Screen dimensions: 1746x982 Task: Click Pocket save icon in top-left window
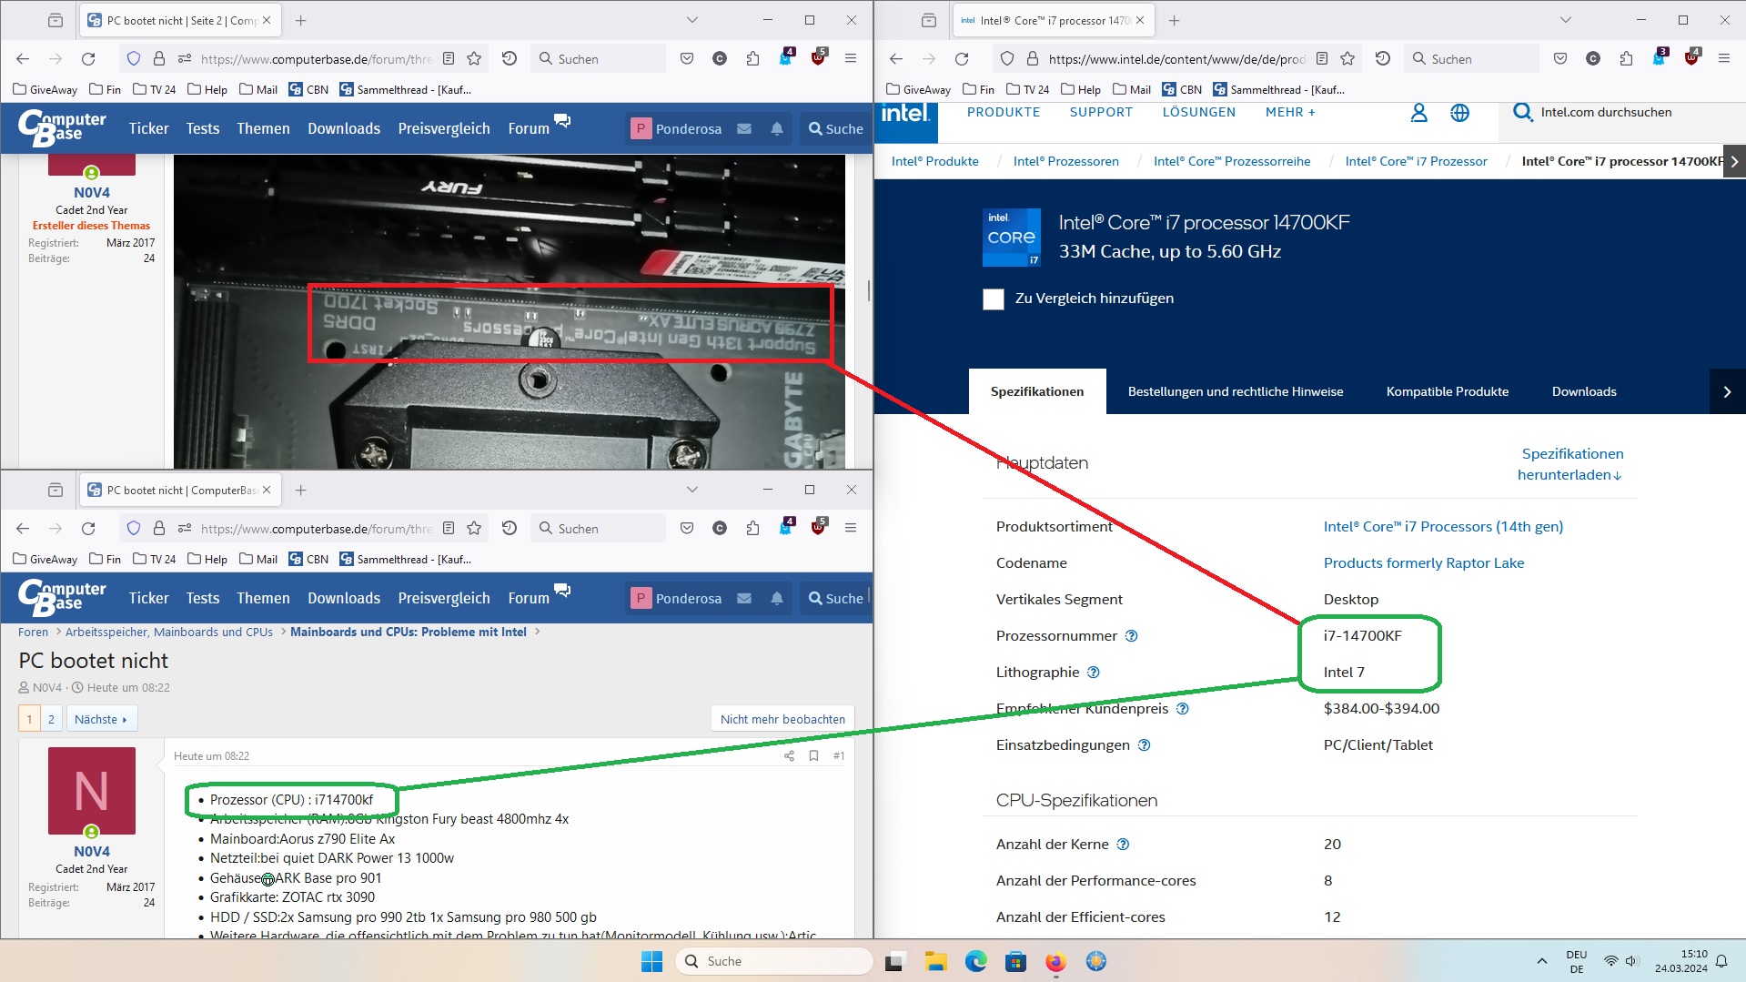pos(687,59)
